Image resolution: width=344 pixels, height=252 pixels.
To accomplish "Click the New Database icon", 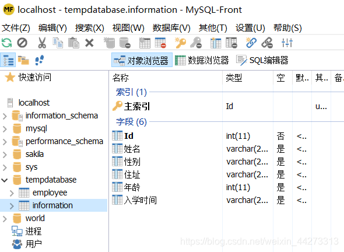I will coord(109,43).
